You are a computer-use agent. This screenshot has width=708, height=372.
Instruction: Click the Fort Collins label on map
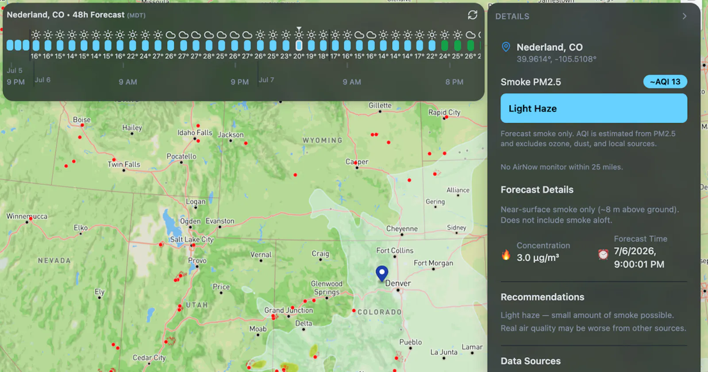click(395, 251)
